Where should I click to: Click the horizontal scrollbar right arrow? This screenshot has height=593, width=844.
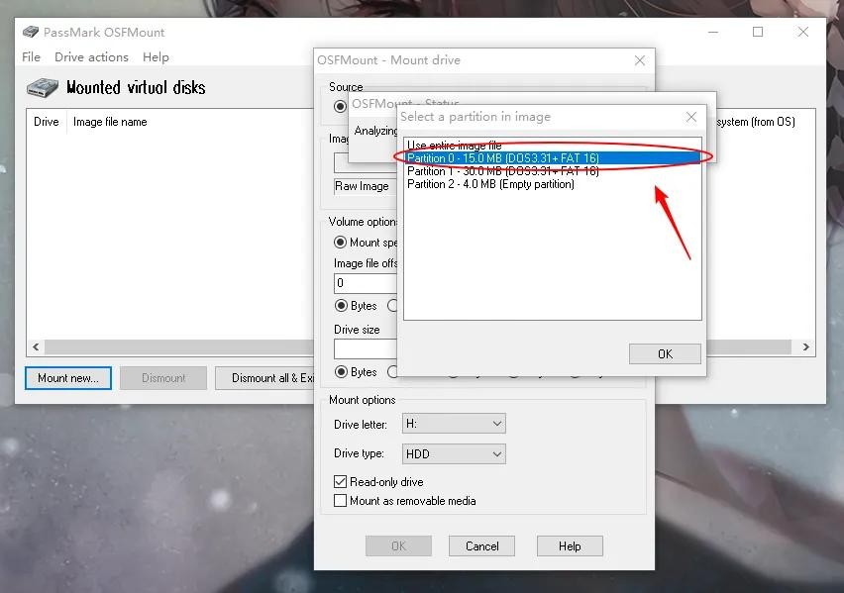tap(806, 347)
